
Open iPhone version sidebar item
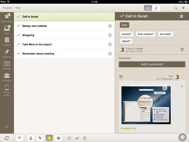coord(7,90)
